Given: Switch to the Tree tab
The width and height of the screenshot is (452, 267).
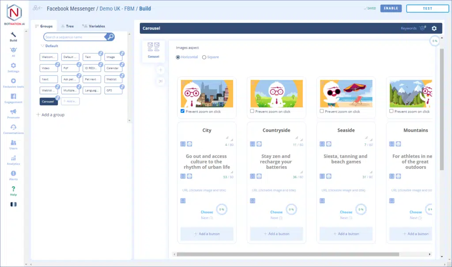Looking at the screenshot, I should point(68,26).
